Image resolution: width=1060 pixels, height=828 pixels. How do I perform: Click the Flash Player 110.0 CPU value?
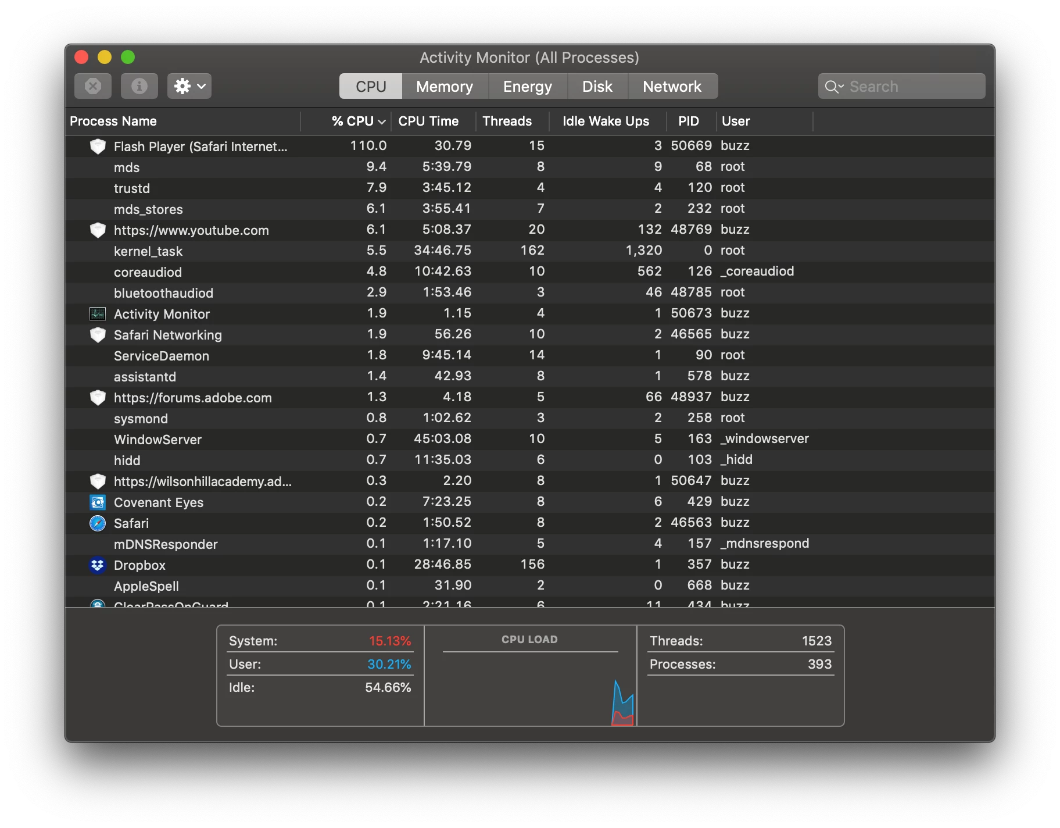tap(368, 146)
